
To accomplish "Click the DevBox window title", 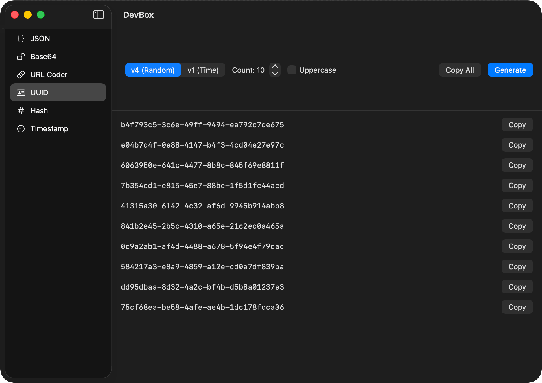I will [138, 15].
